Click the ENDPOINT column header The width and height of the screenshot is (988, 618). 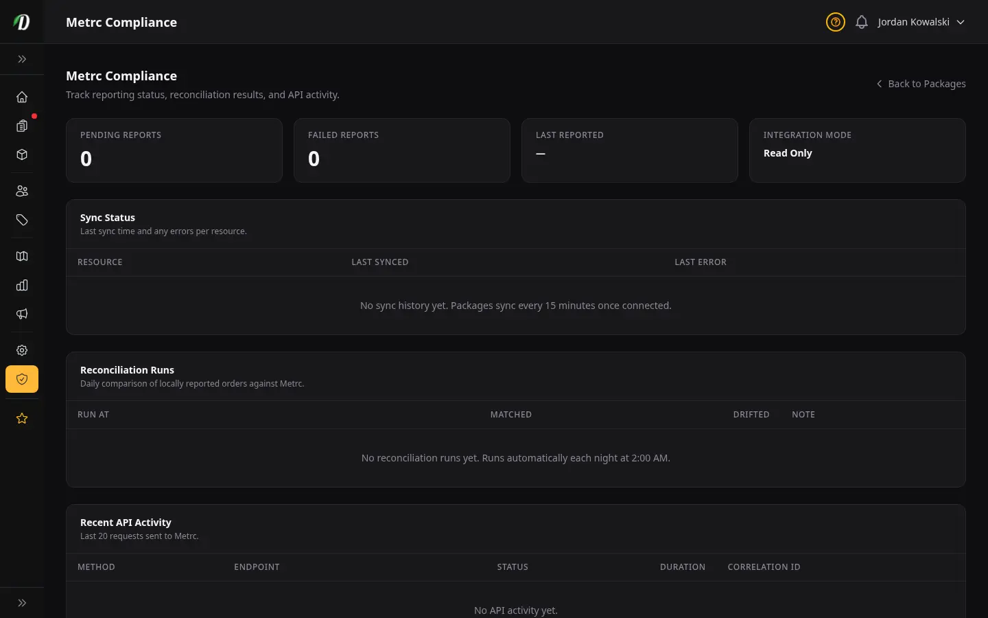coord(257,567)
